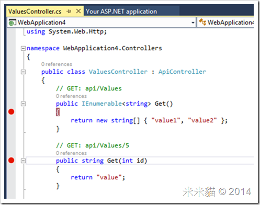Click the // GET: api/Values comment

(x=89, y=88)
